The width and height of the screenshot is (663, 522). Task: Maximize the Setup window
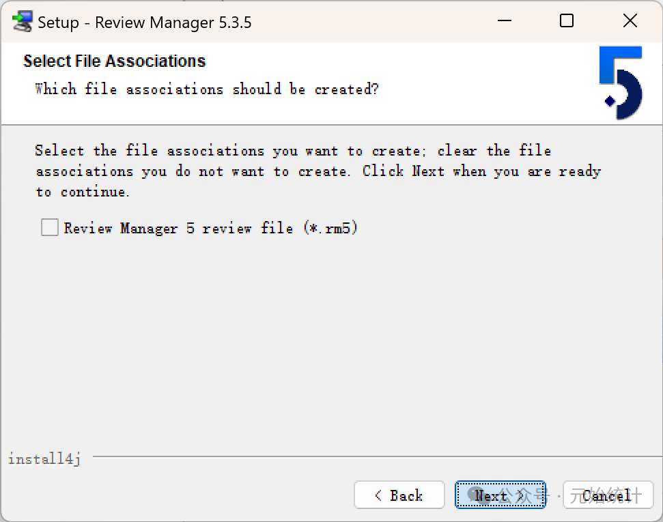point(567,22)
